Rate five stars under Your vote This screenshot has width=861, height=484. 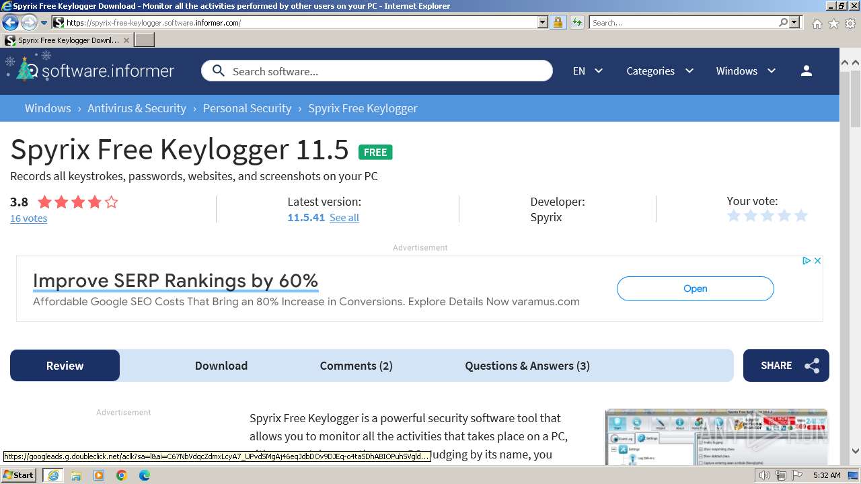coord(801,216)
